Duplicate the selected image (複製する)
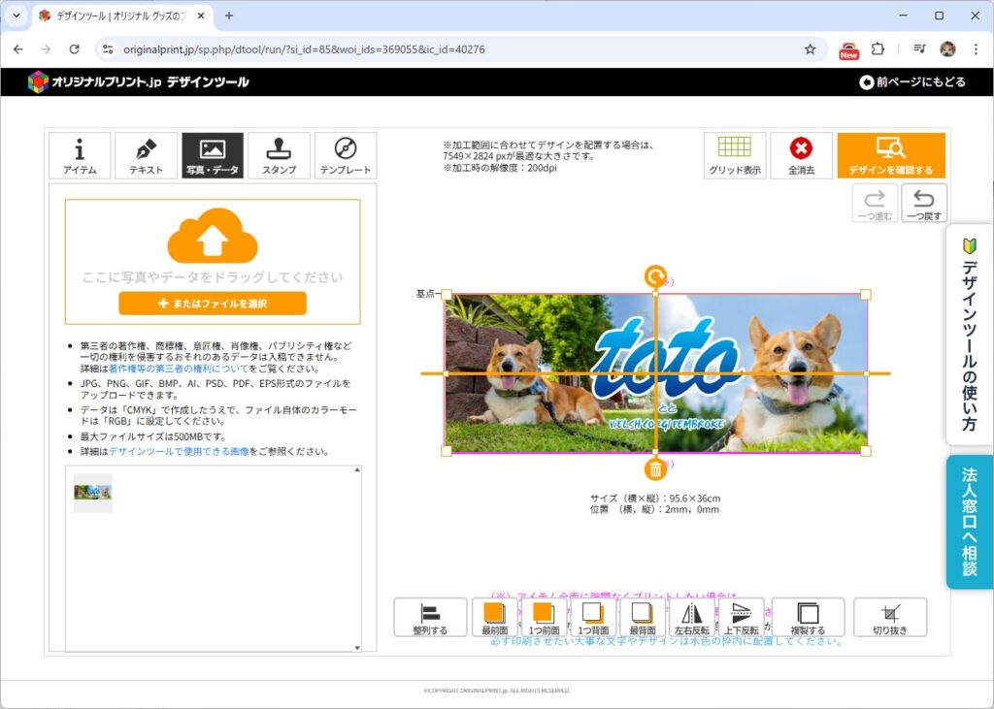This screenshot has width=994, height=709. (808, 617)
